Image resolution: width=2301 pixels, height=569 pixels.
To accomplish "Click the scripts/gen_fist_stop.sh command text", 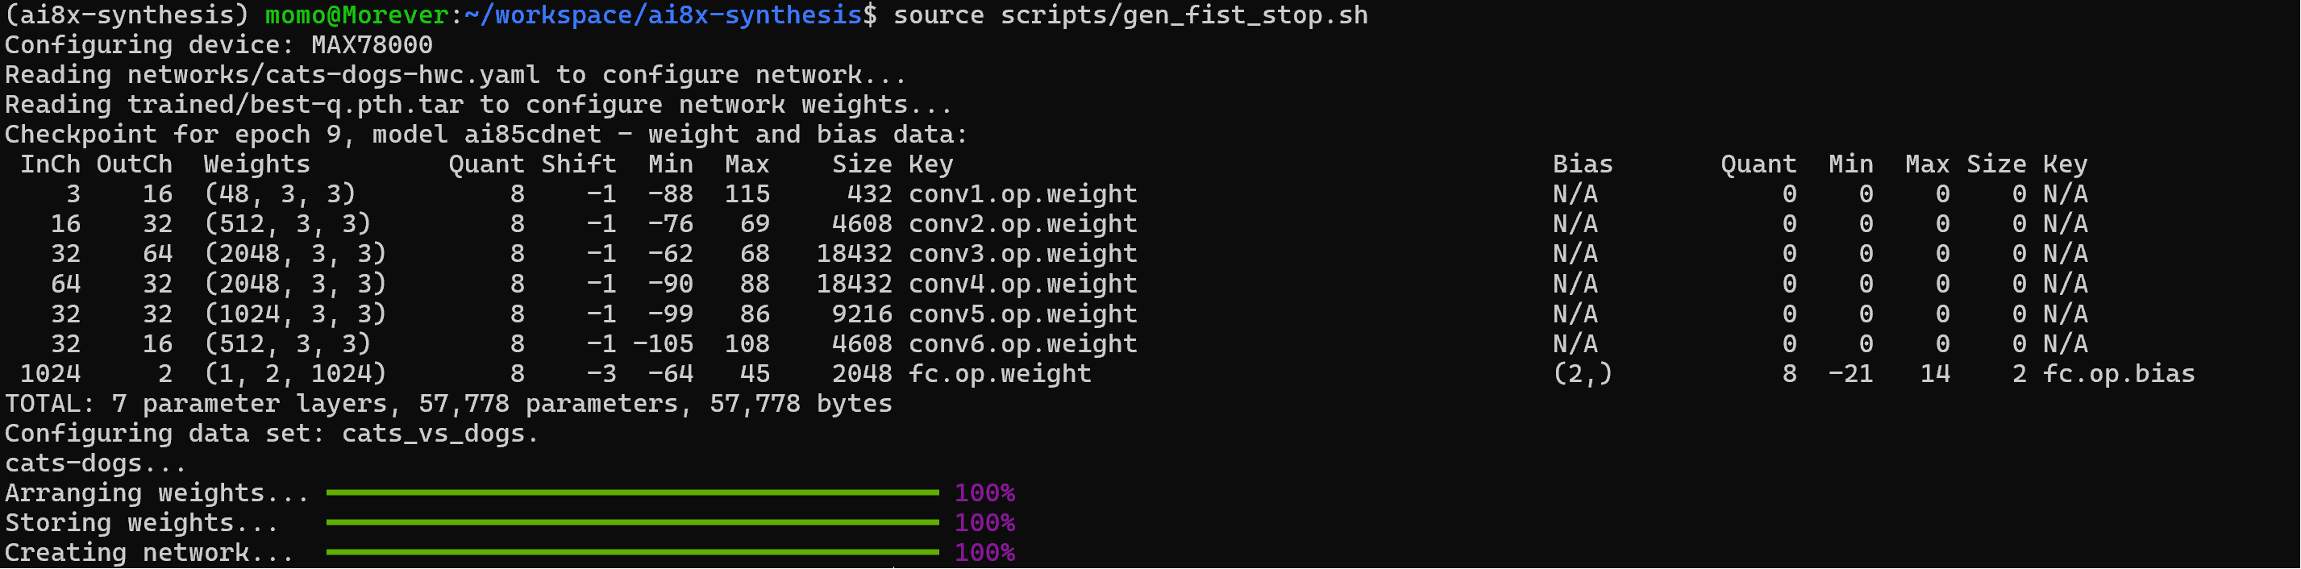I will coord(1184,16).
